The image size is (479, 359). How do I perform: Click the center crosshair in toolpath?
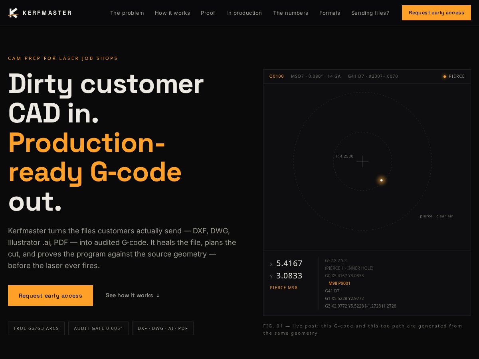click(362, 161)
